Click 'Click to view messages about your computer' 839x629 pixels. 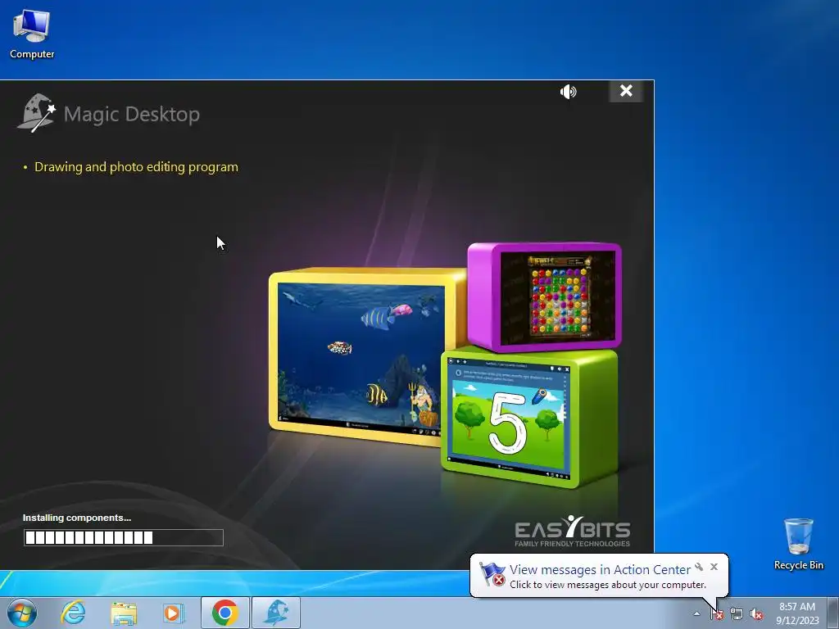click(608, 585)
